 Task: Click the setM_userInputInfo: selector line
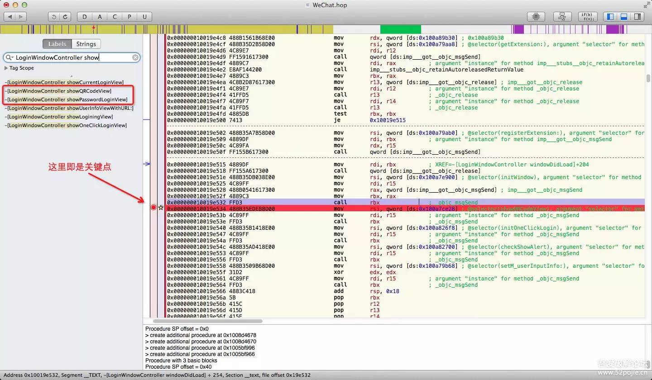pos(405,266)
